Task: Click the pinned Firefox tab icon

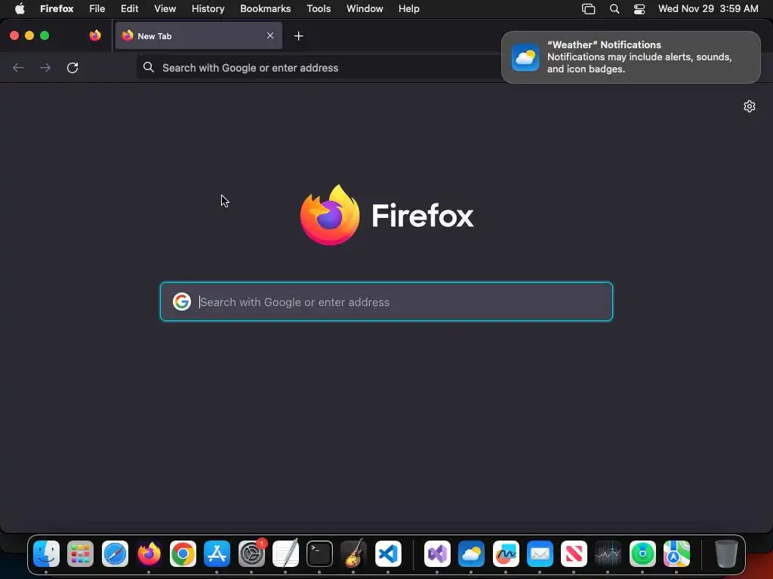Action: tap(95, 35)
